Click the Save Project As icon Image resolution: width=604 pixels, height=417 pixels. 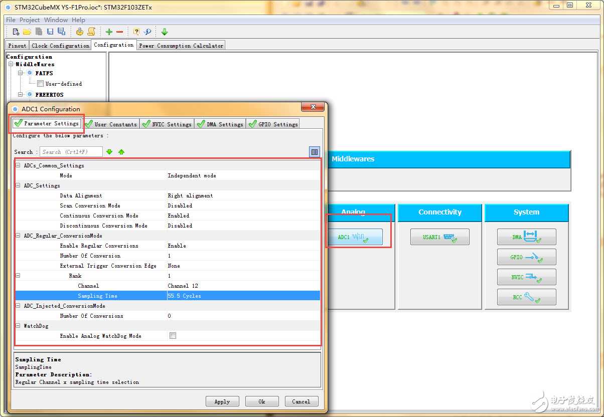[x=61, y=32]
